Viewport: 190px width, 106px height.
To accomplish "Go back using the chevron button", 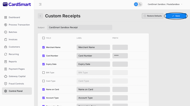I will click(40, 16).
